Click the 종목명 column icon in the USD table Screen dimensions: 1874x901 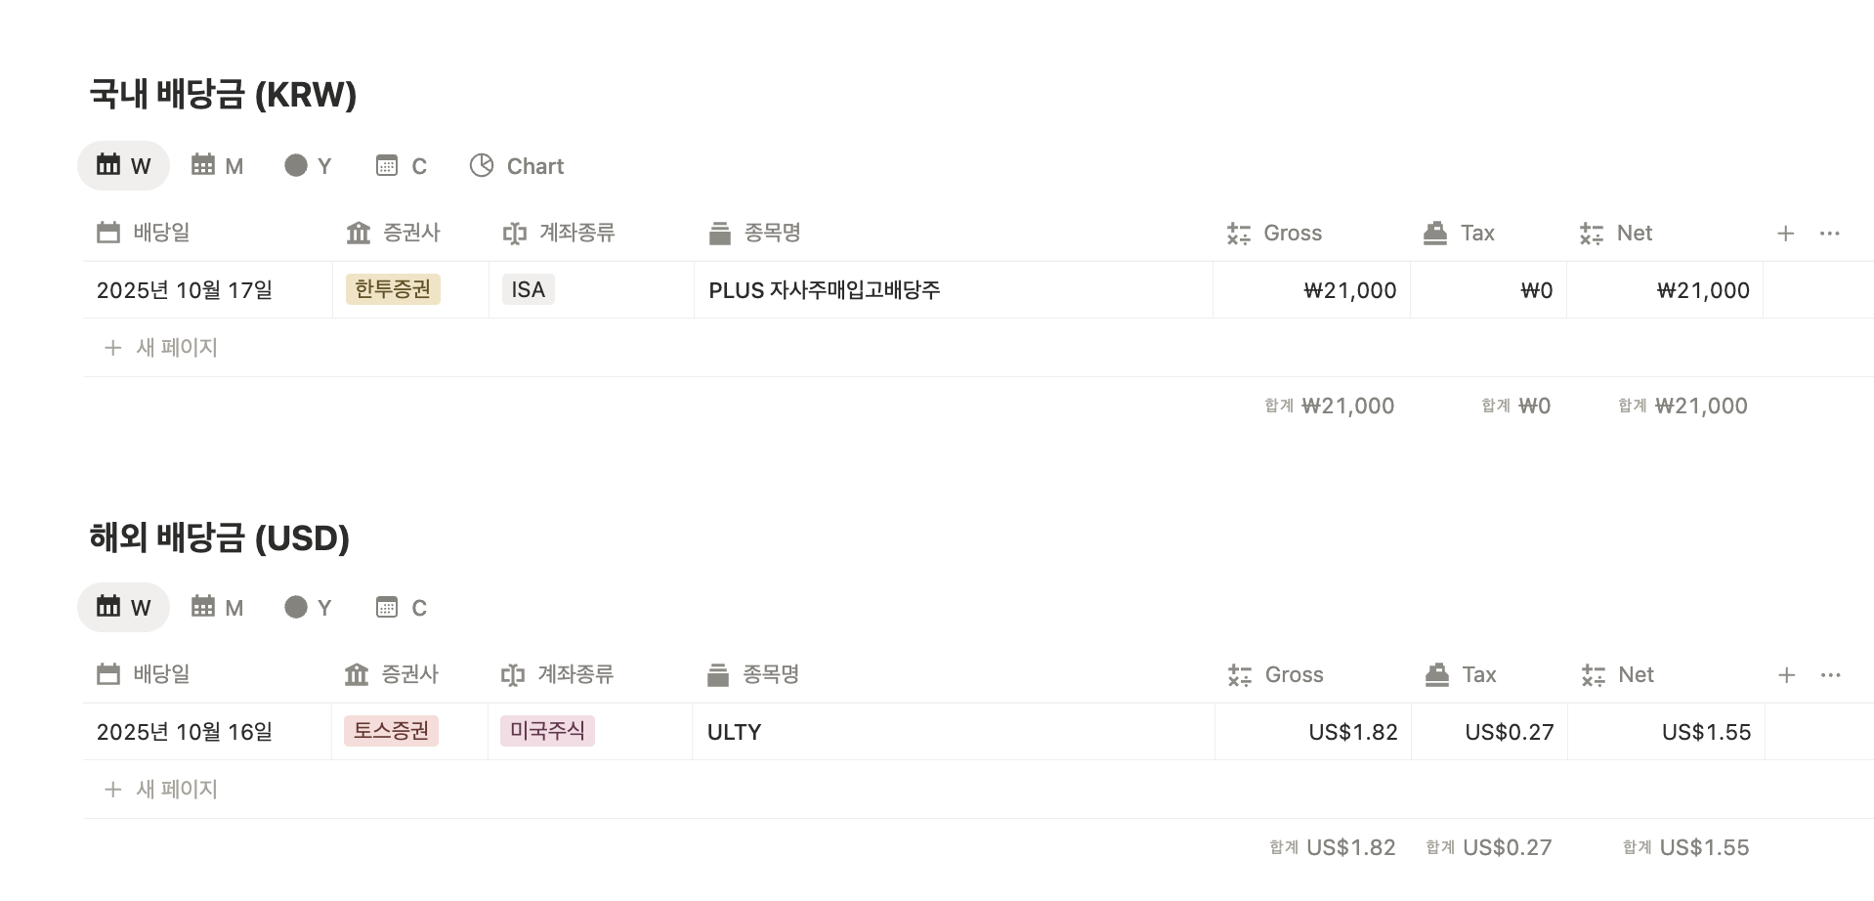718,674
